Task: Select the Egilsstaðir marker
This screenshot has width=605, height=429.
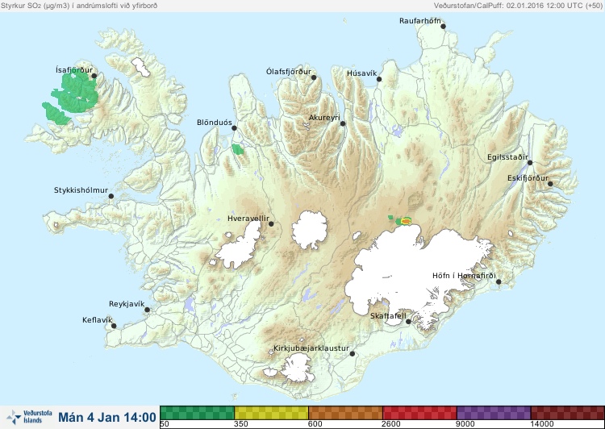Action: coord(530,163)
